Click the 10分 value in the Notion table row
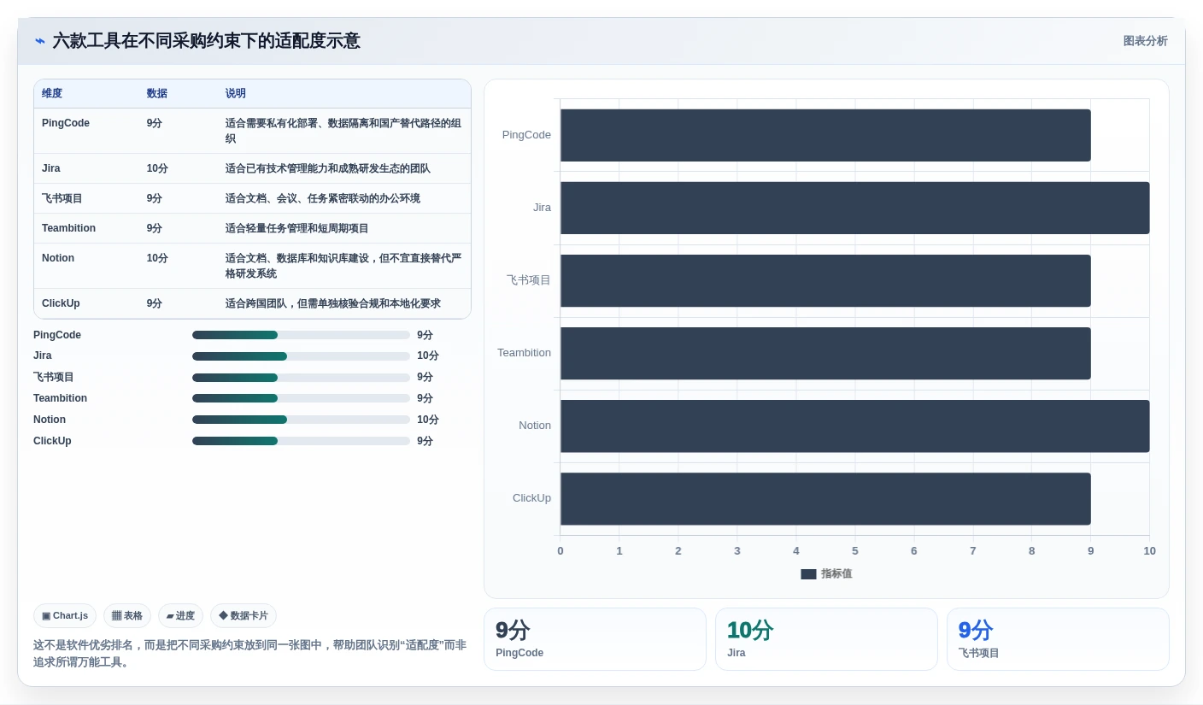 (157, 258)
